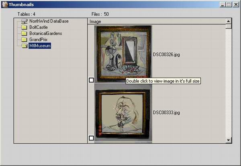Viewport: 241px width, 166px height.
Task: Click the BotanicalGardens folder icon
Action: [24, 34]
